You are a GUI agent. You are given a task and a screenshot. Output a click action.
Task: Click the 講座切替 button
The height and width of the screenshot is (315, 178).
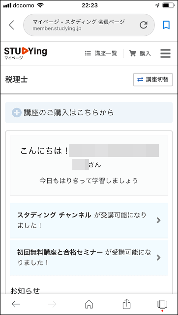pyautogui.click(x=153, y=79)
